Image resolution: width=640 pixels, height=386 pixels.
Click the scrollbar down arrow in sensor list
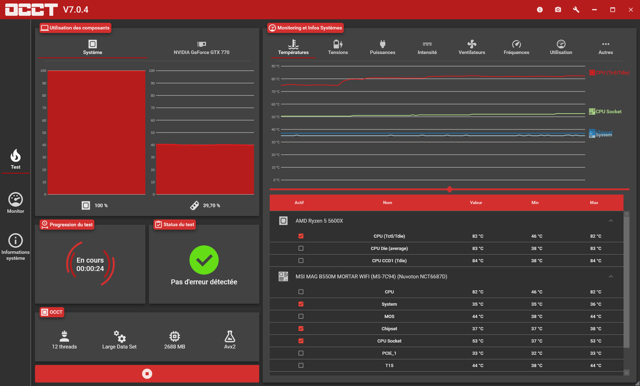(x=627, y=372)
